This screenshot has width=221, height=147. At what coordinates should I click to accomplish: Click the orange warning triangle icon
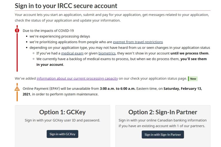pos(17,88)
